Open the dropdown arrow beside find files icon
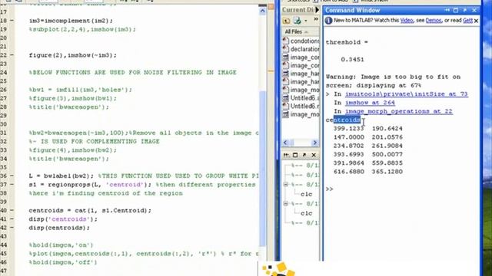 pos(306,21)
